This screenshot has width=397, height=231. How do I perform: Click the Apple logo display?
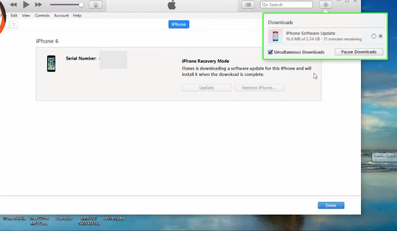pos(172,5)
